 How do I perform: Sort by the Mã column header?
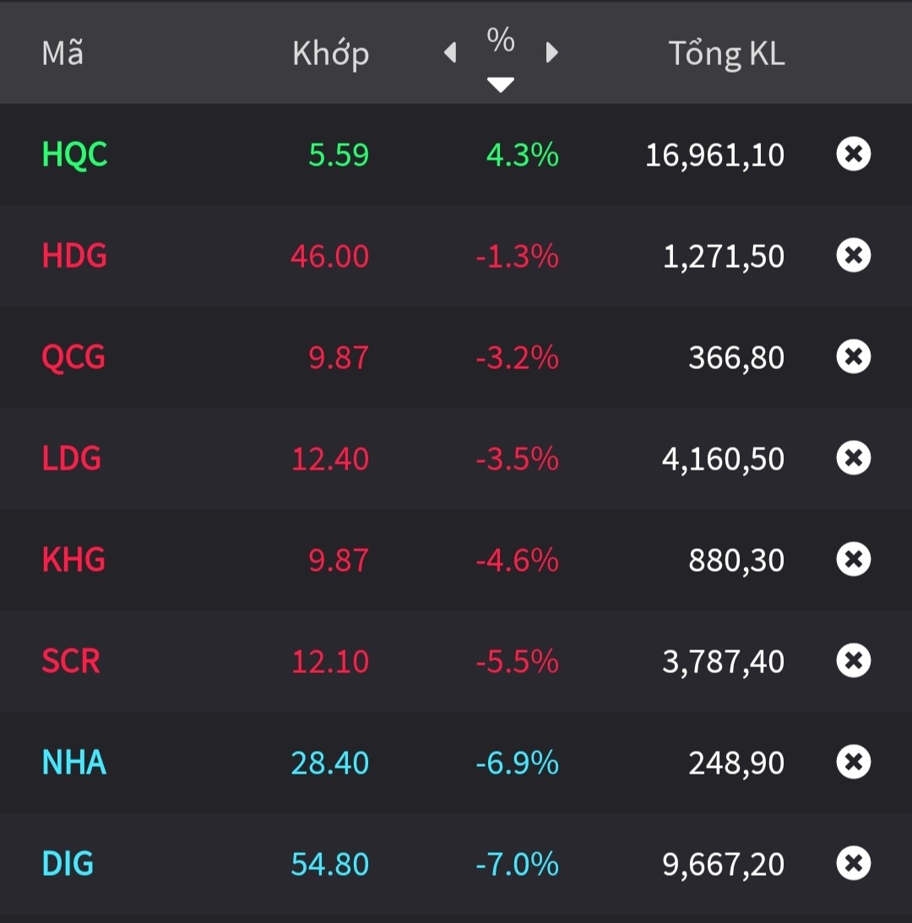(x=62, y=53)
